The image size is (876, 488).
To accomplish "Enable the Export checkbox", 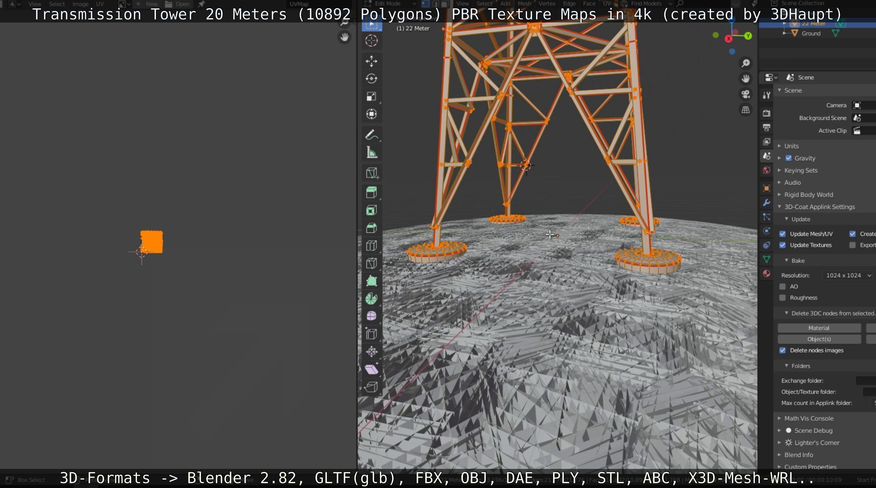I will pyautogui.click(x=852, y=245).
